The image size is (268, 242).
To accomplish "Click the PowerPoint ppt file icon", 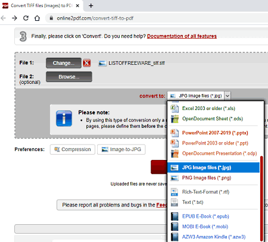I will (x=174, y=143).
